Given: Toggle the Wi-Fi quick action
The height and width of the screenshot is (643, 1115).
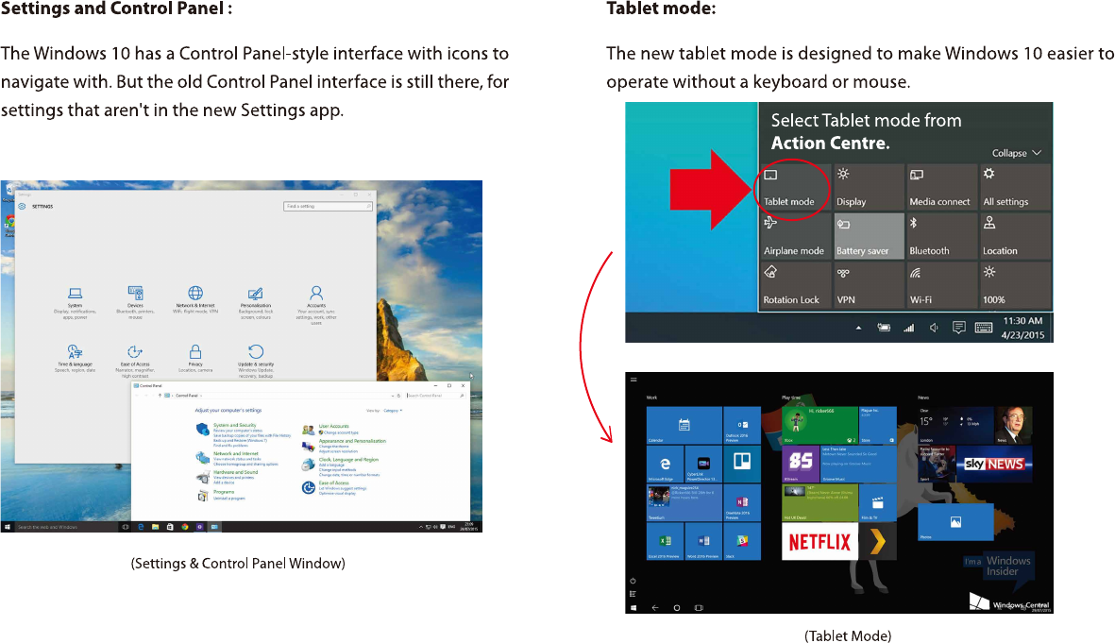Looking at the screenshot, I should tap(941, 286).
